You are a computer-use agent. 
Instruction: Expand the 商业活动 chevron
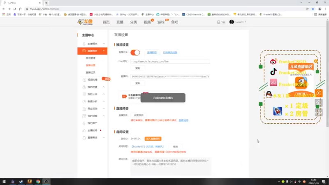click(104, 109)
